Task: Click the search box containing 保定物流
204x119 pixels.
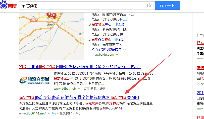Action: tap(87, 6)
